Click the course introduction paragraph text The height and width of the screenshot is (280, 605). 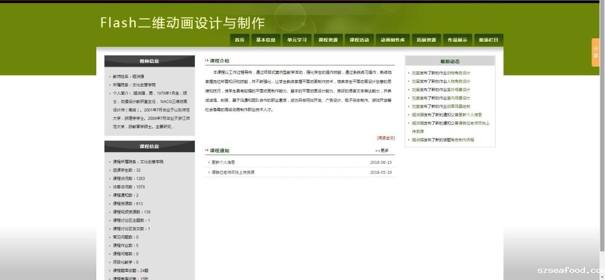[300, 91]
